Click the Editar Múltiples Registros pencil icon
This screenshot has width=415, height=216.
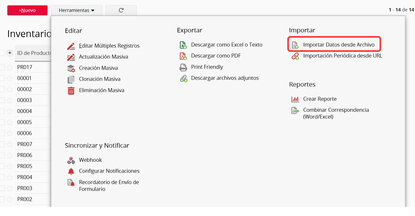(71, 46)
